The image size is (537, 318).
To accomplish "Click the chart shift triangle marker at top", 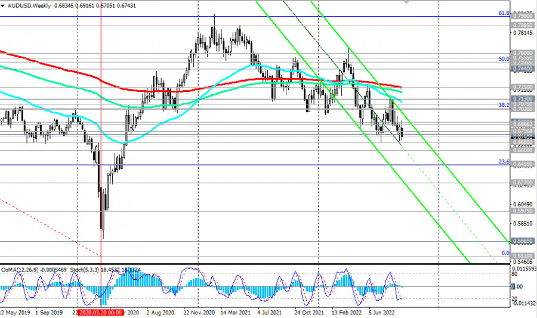I will 407,2.
